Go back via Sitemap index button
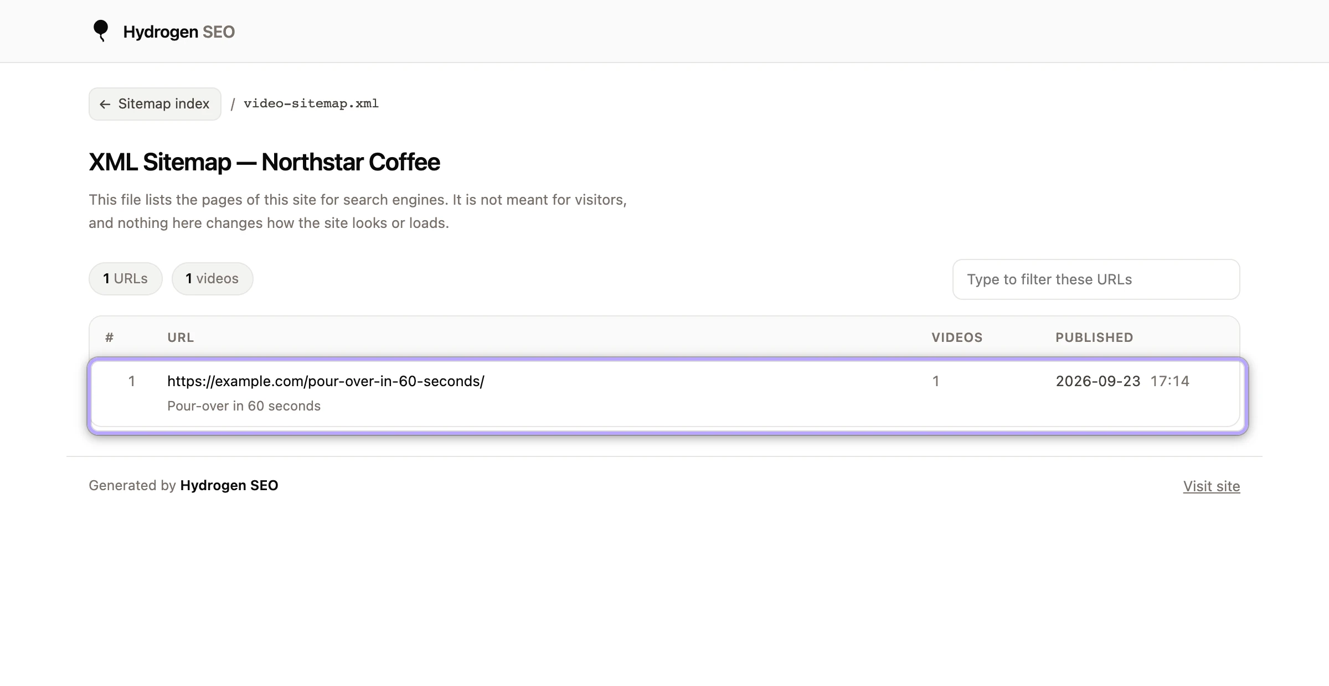Viewport: 1329px width, 686px height. 155,104
